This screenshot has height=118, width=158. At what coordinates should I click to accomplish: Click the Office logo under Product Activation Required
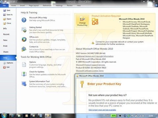(x=95, y=21)
